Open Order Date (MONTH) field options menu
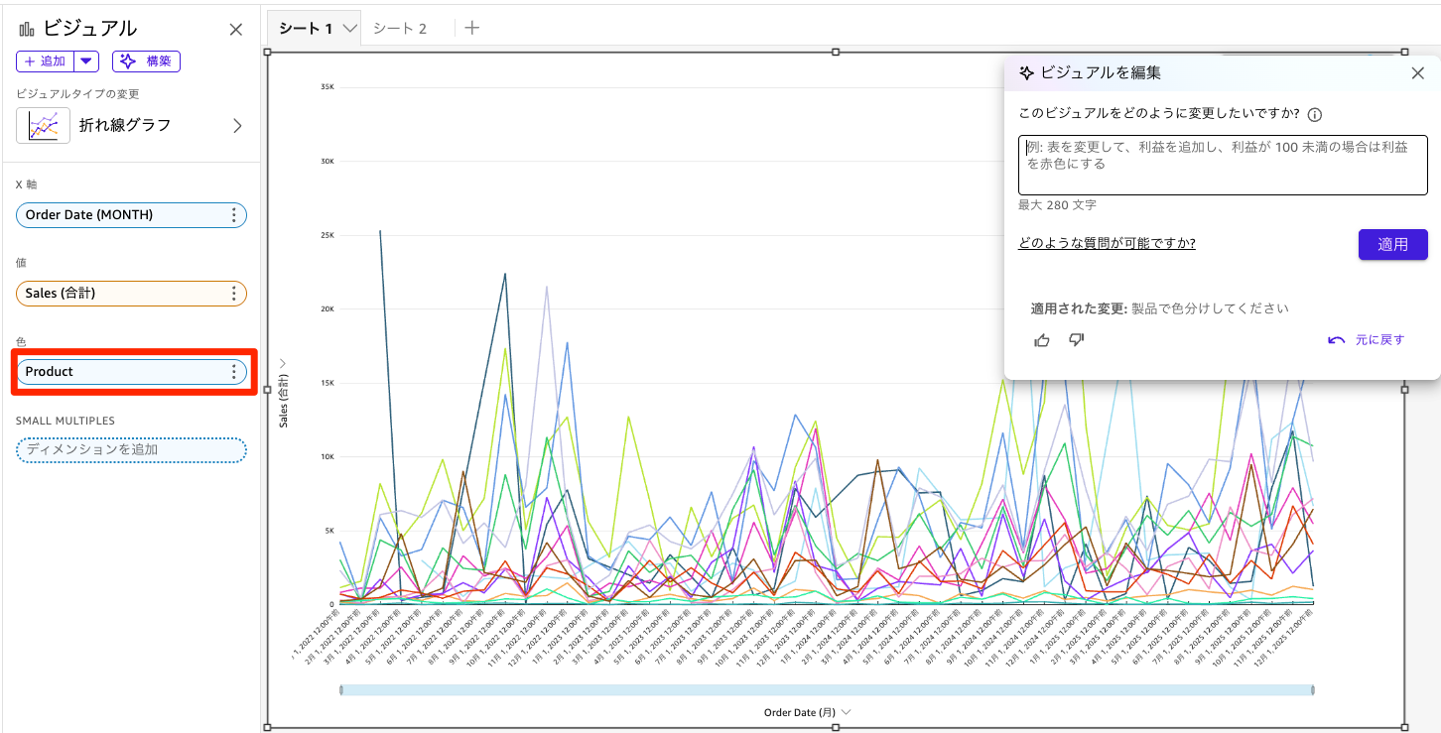1441x733 pixels. point(233,215)
